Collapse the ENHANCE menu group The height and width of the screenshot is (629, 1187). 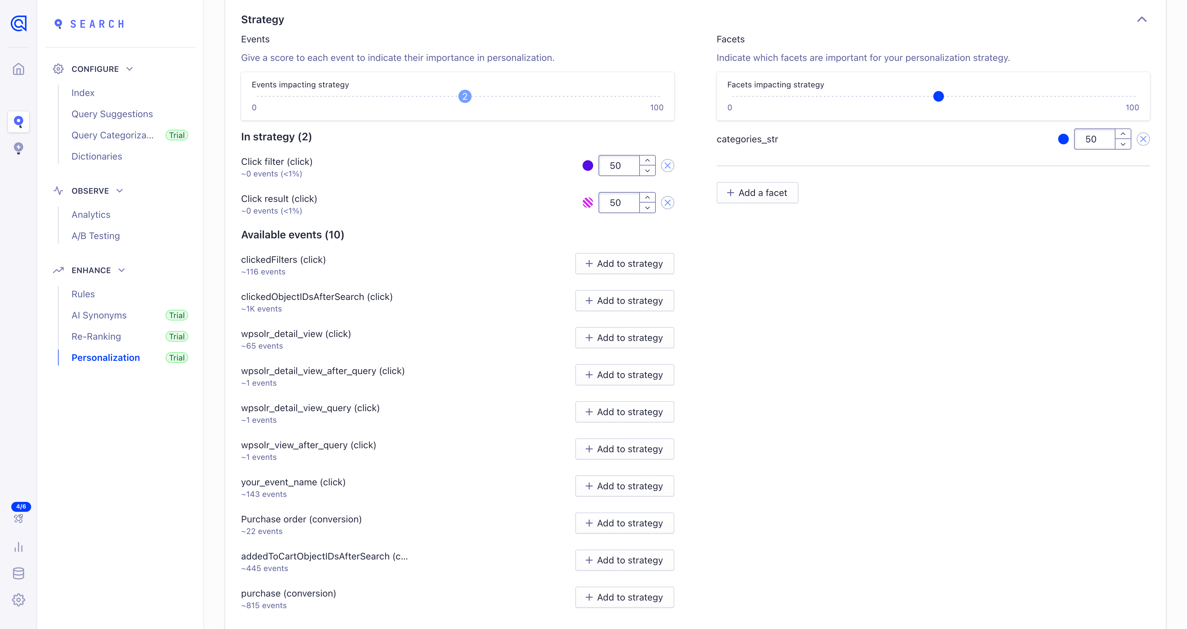[121, 270]
